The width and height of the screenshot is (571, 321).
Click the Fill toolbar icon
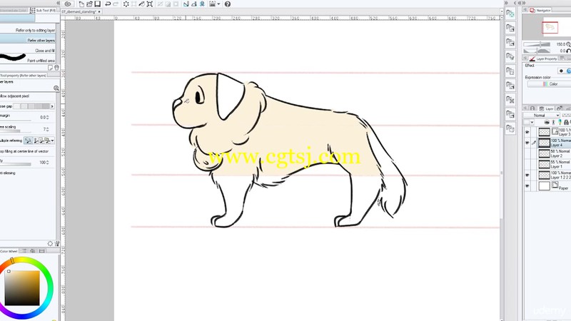click(141, 4)
